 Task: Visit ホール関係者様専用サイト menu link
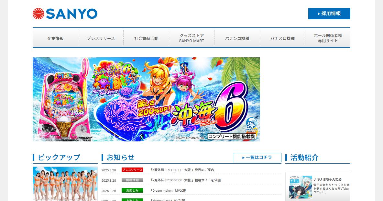[328, 38]
